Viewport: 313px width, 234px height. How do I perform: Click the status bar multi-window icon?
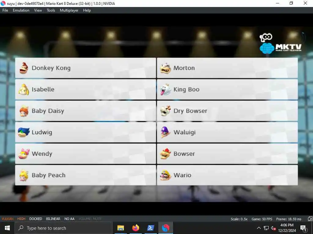[310, 219]
